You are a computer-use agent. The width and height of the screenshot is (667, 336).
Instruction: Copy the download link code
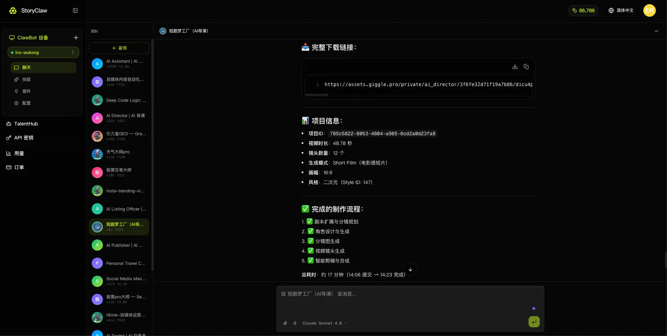tap(526, 67)
